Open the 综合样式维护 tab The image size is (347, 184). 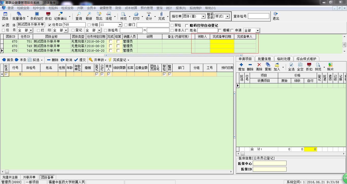click(x=306, y=59)
